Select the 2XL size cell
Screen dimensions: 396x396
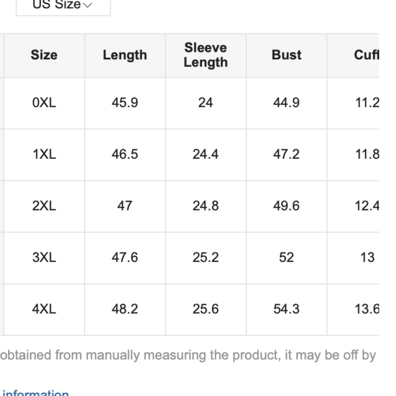tap(44, 206)
